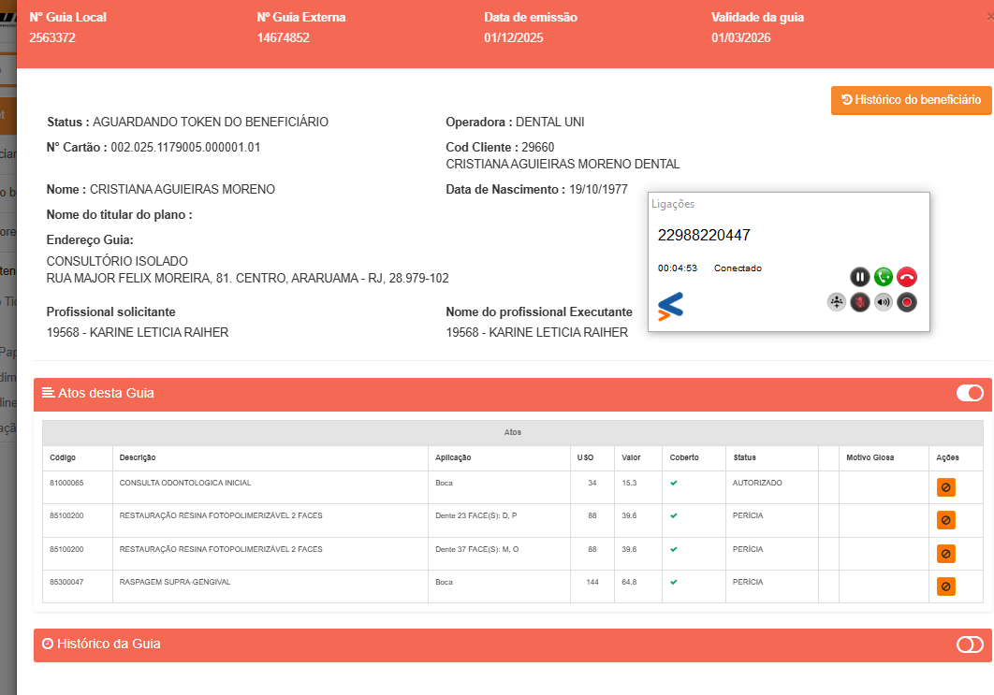This screenshot has width=994, height=695.
Task: Cancel the Dente 37 restoration act
Action: point(945,554)
